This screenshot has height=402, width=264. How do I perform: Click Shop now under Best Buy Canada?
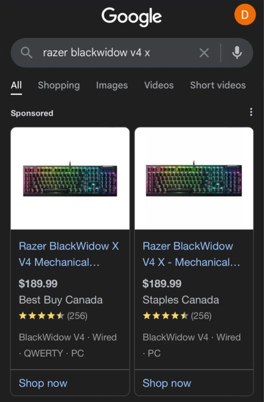pyautogui.click(x=43, y=383)
